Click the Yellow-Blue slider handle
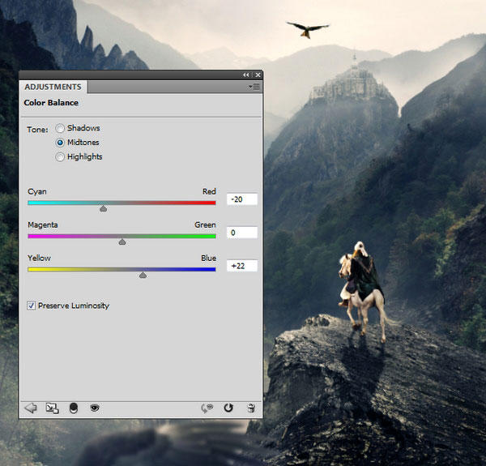486x466 pixels. click(x=143, y=275)
